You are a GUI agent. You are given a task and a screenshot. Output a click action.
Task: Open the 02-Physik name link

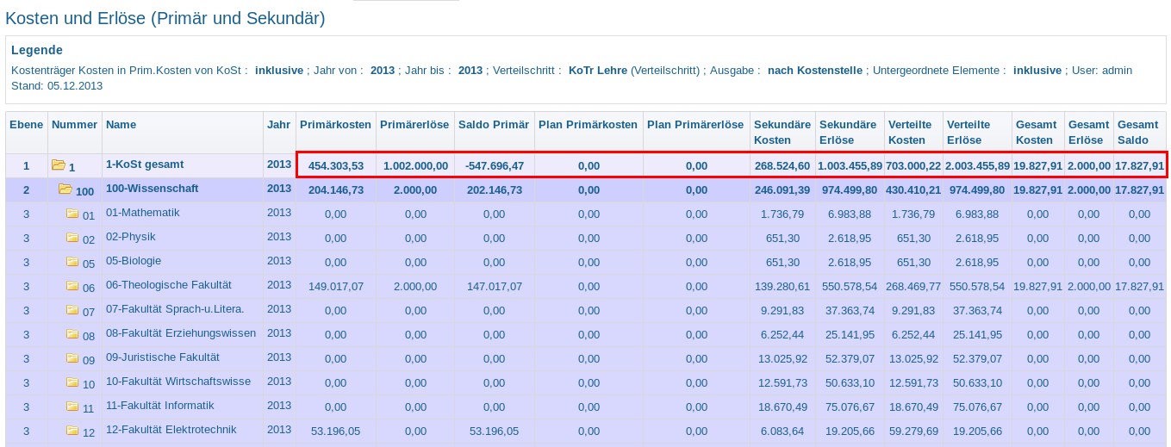click(131, 236)
